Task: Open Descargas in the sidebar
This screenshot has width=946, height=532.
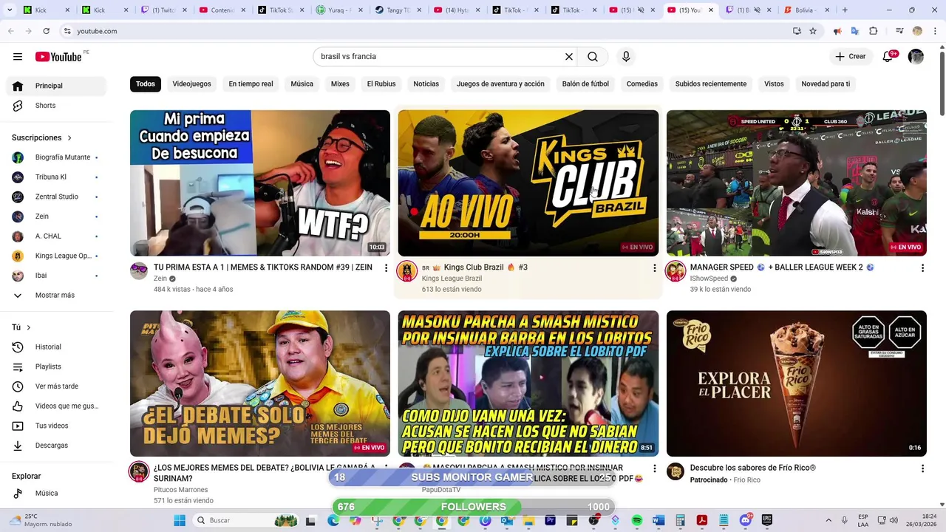Action: 56,446
